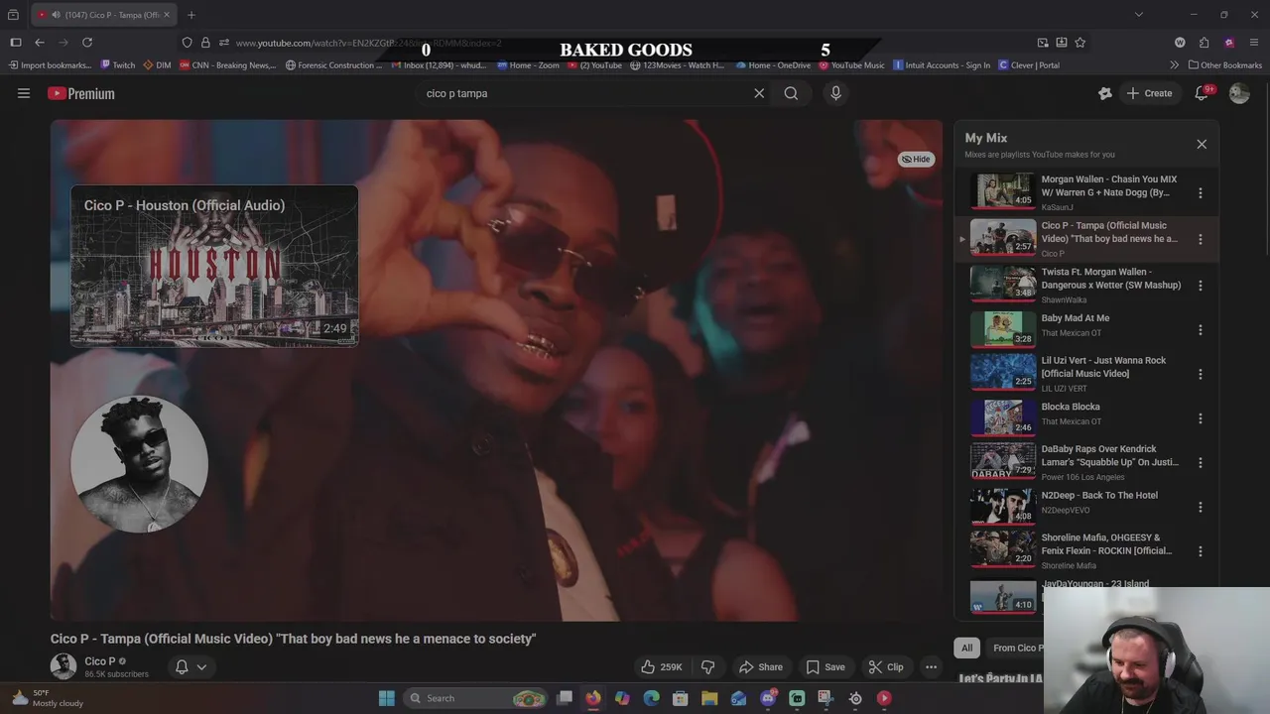This screenshot has width=1270, height=714.
Task: Open the Clever Portal bookmark
Action: point(1029,65)
